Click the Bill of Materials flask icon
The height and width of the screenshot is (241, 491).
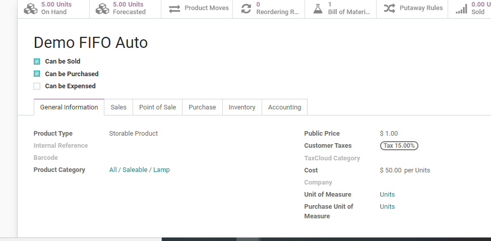pos(318,9)
